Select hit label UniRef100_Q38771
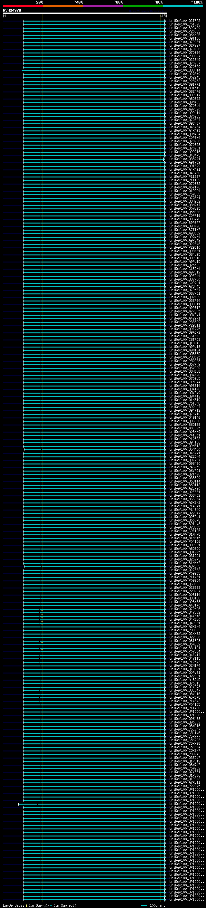Screen dimensions: 206x908 185,159
